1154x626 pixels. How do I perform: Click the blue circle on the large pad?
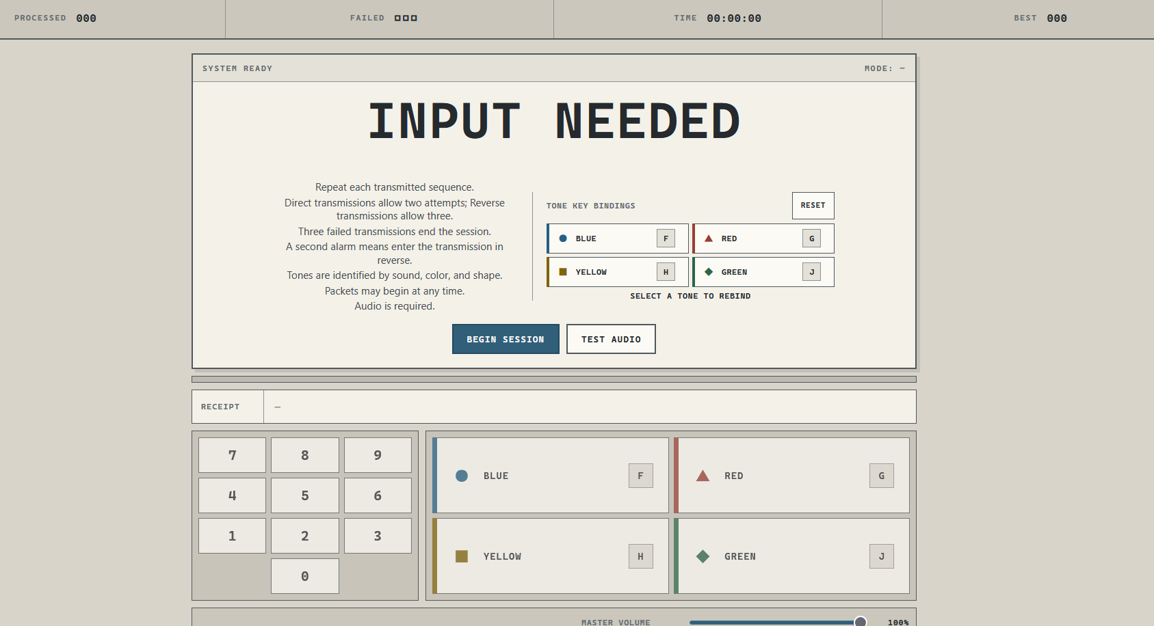pos(462,476)
